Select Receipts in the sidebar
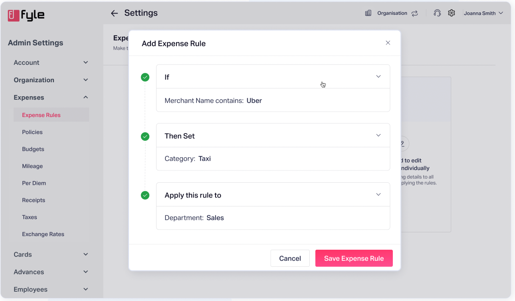The width and height of the screenshot is (515, 301). point(34,200)
